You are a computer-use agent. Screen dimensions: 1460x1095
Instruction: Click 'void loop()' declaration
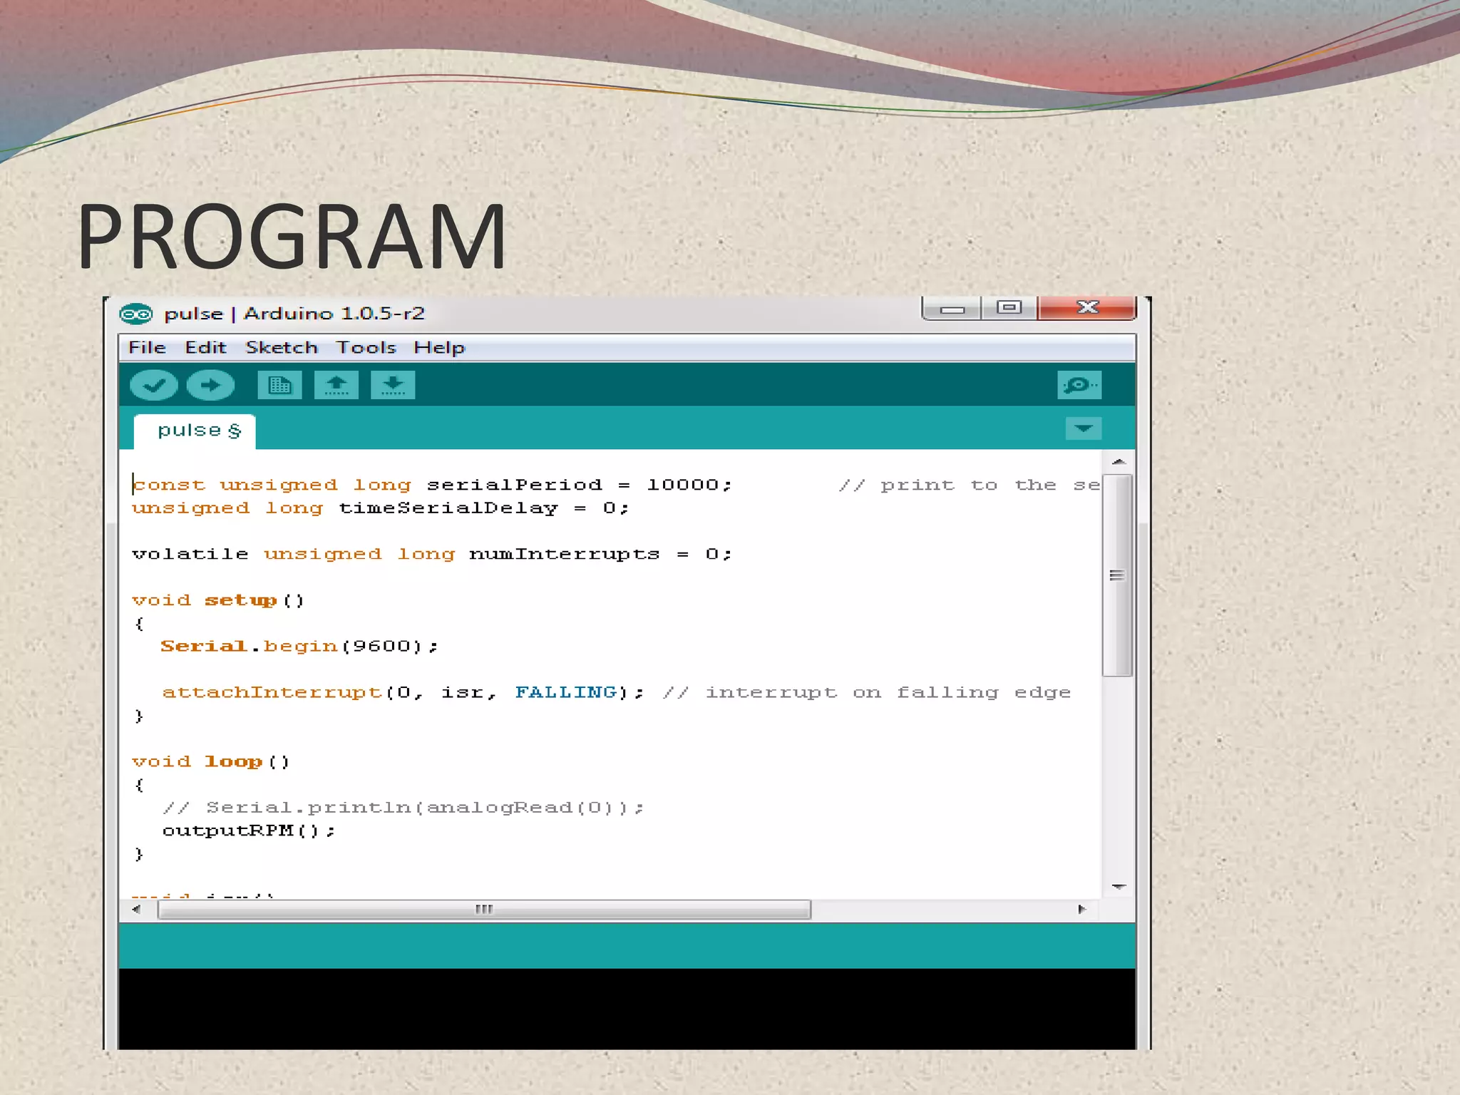click(211, 762)
